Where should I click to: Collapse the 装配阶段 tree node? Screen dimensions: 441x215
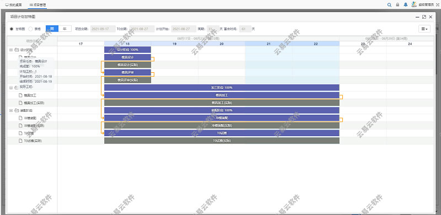[x=11, y=111]
